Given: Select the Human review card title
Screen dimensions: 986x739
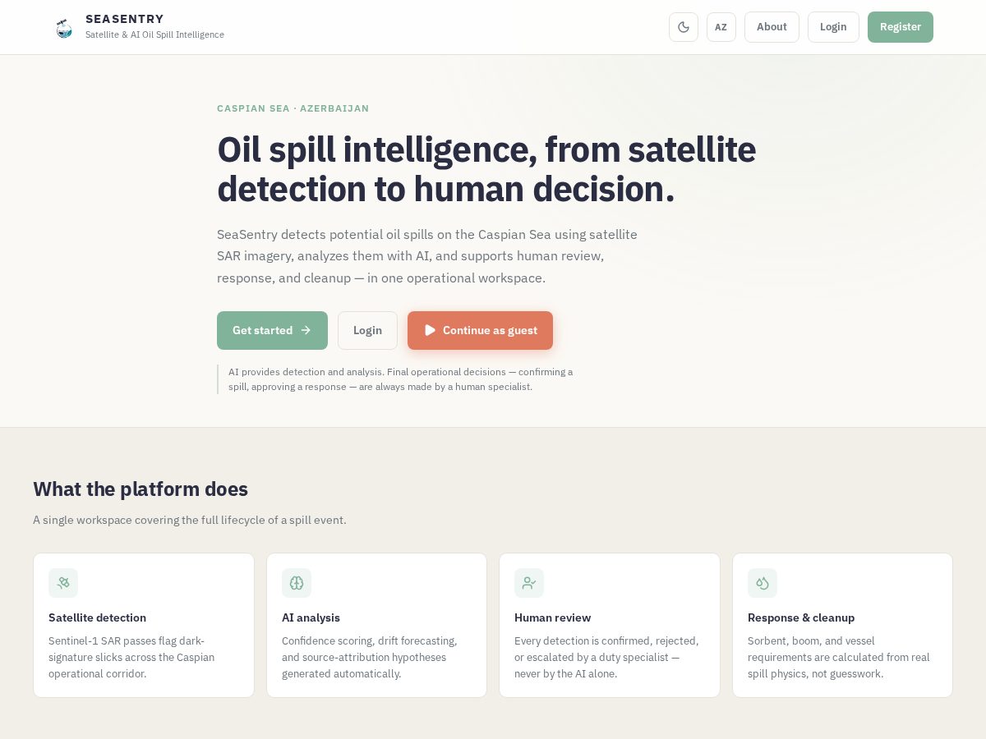Looking at the screenshot, I should 552,617.
